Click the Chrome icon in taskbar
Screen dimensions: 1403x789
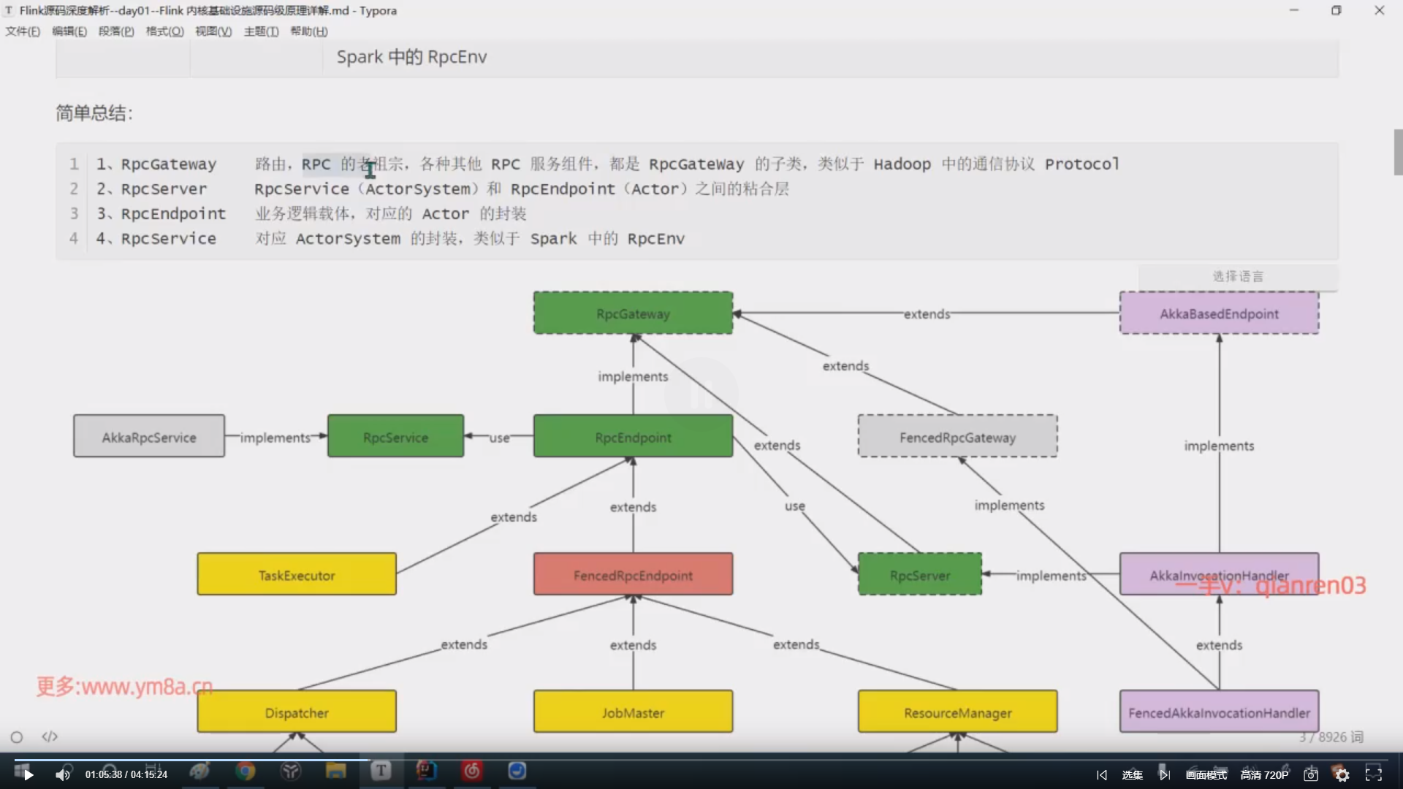[x=246, y=771]
